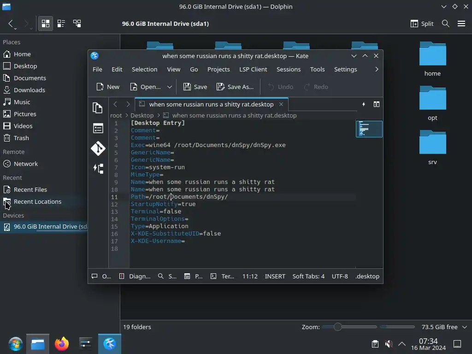Open UTF-8 encoding selector

340,277
